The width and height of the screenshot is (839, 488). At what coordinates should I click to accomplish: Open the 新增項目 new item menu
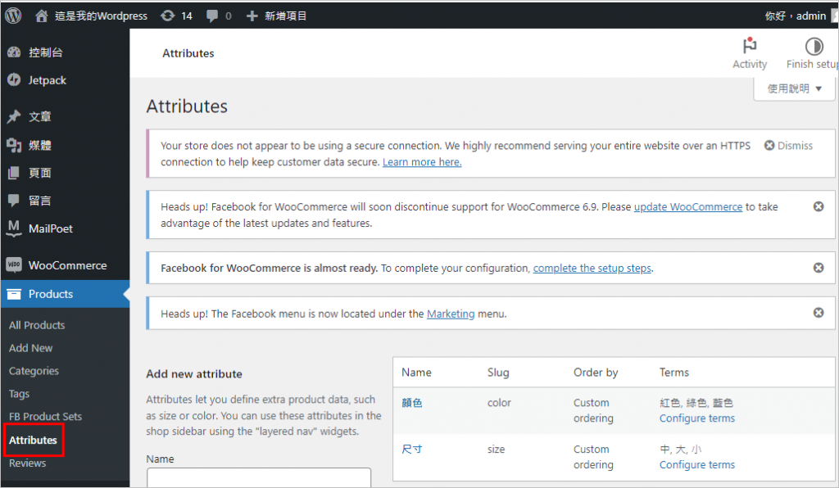click(x=276, y=16)
